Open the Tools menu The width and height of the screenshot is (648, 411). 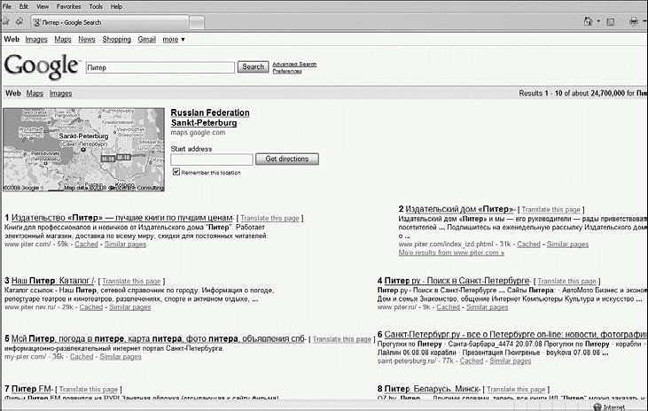click(x=96, y=6)
